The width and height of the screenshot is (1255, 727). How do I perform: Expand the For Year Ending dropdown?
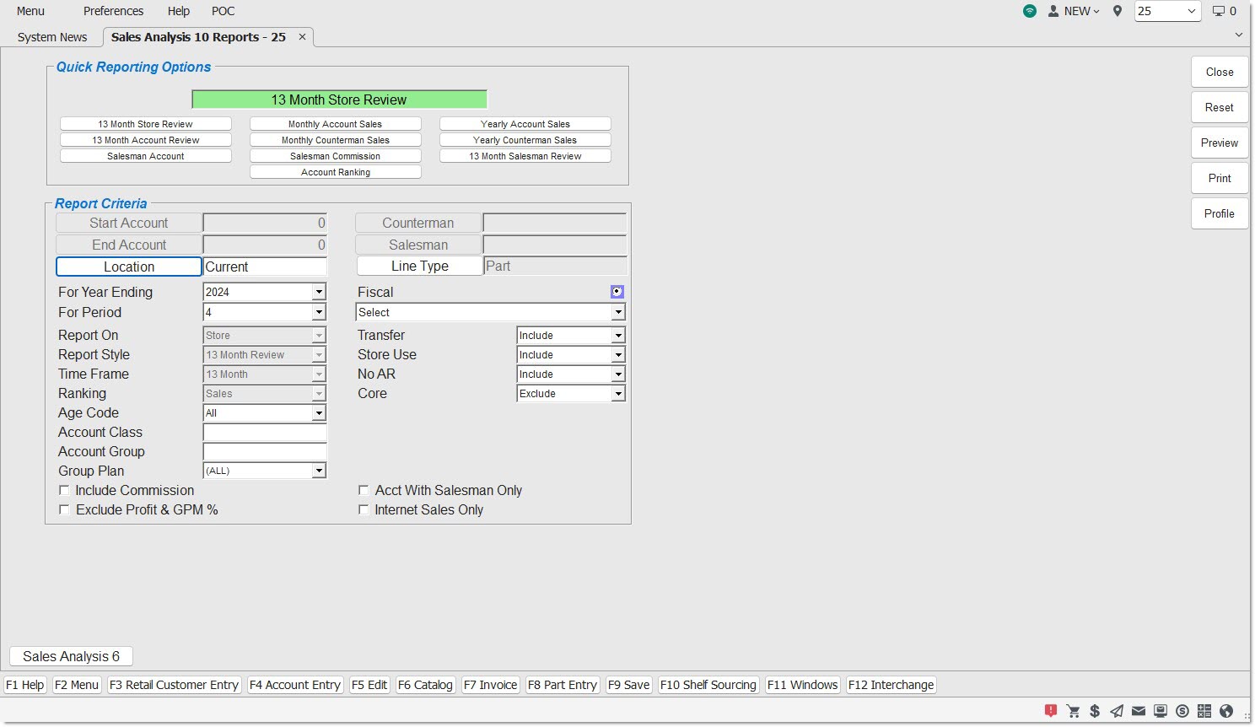(x=319, y=292)
